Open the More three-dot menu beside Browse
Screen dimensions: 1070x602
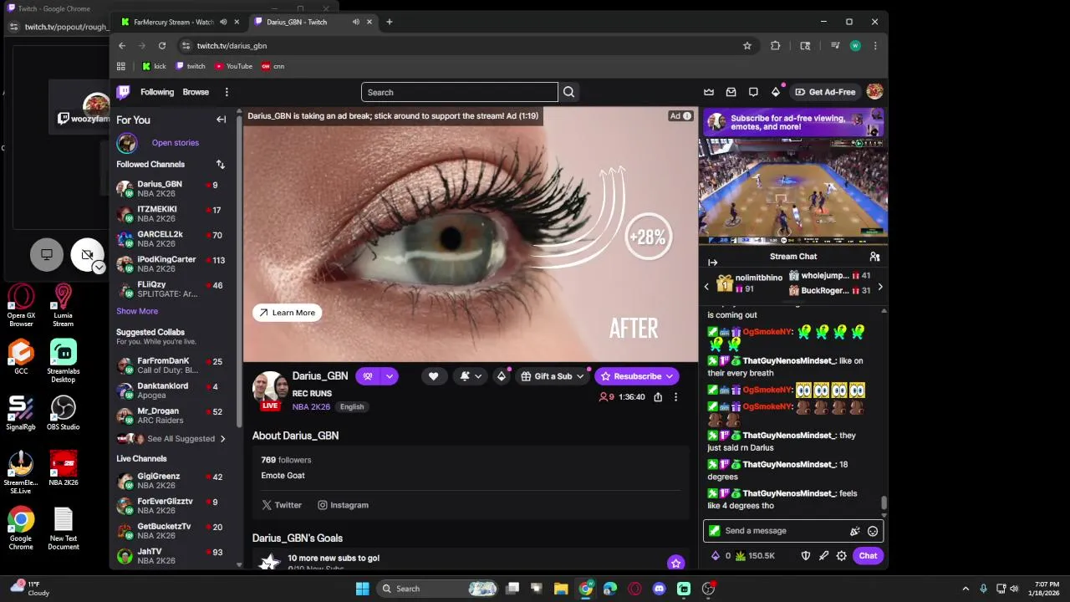tap(227, 92)
